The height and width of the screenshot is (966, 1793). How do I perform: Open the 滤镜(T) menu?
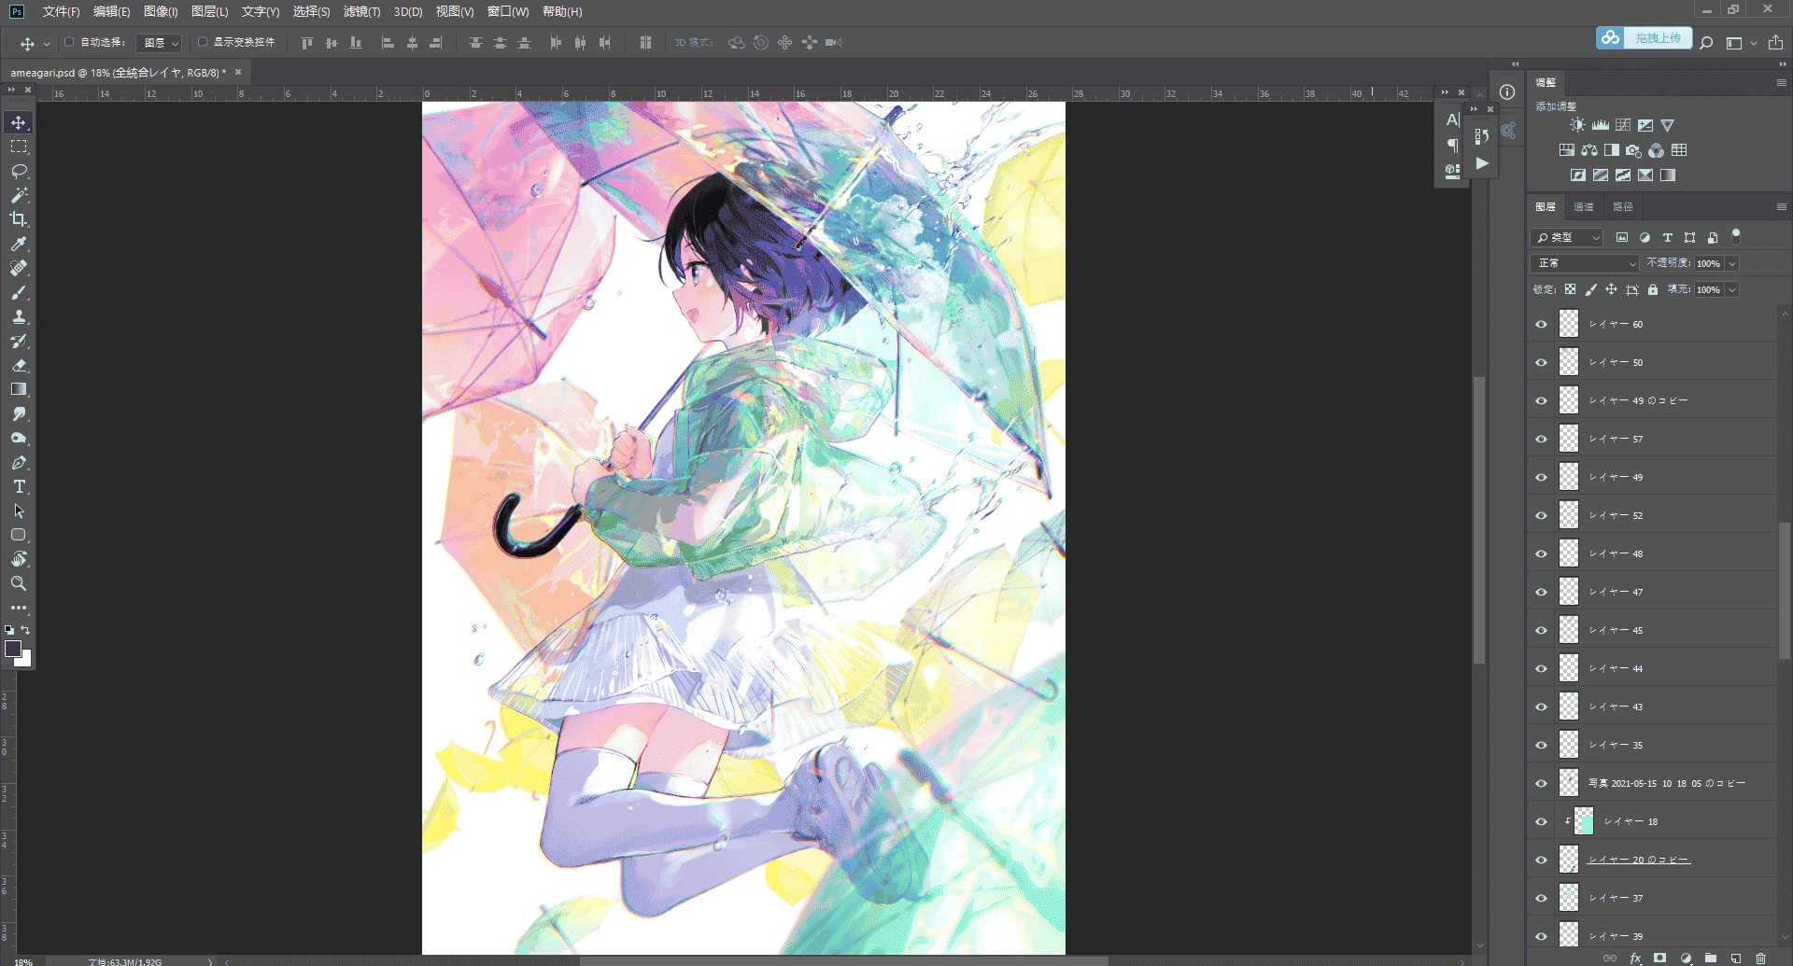(361, 11)
